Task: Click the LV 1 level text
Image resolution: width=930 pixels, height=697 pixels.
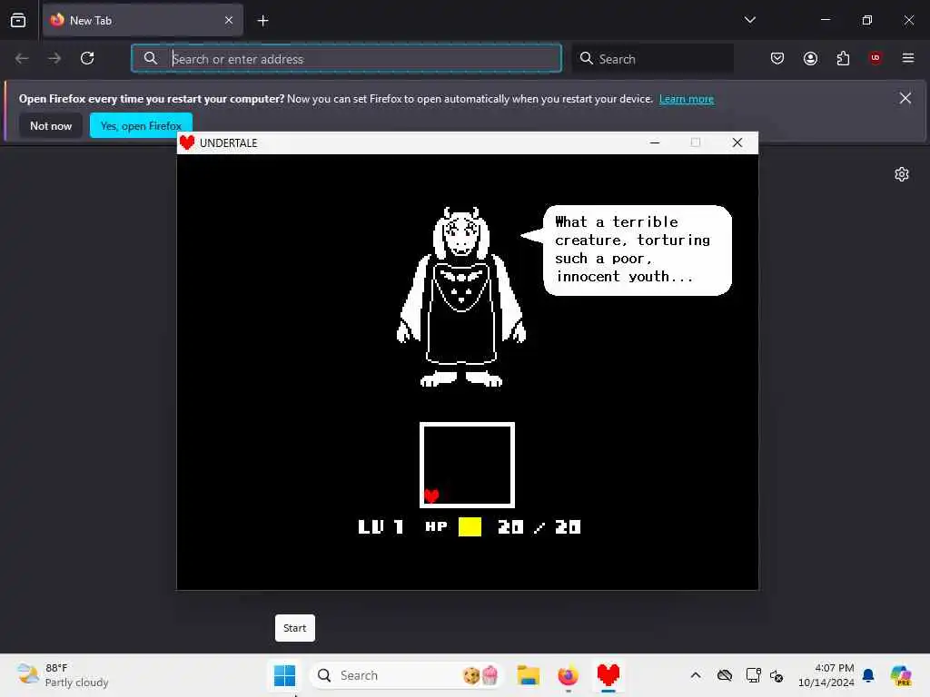Action: coord(381,526)
